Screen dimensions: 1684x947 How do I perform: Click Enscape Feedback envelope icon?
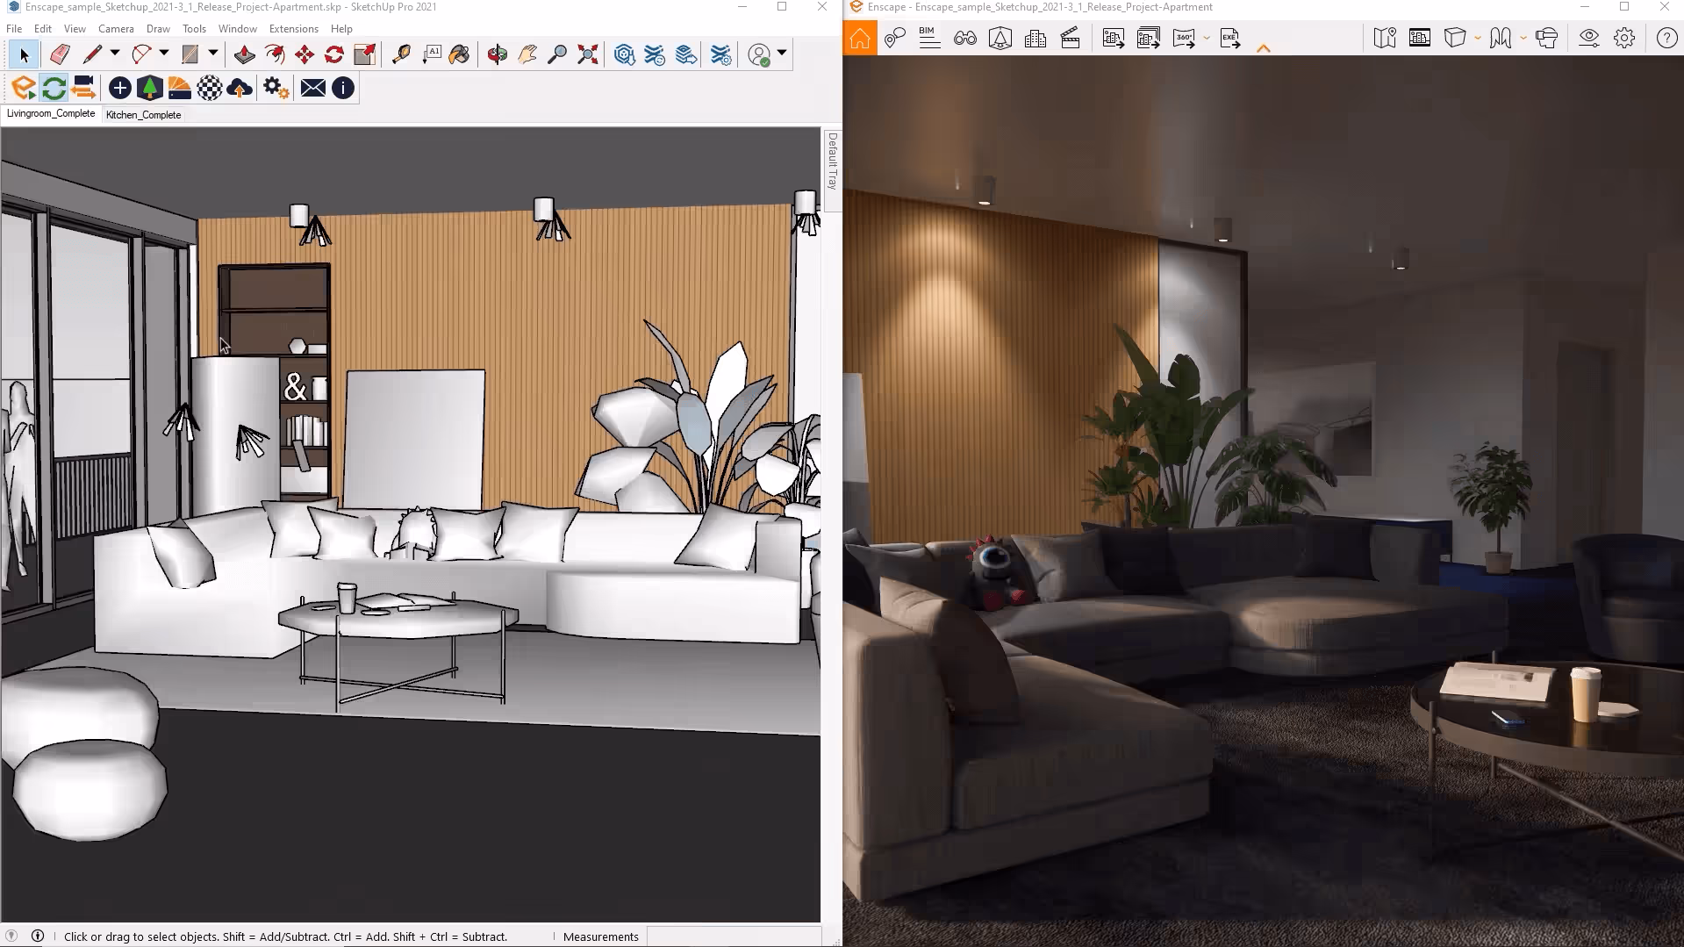[x=313, y=88]
